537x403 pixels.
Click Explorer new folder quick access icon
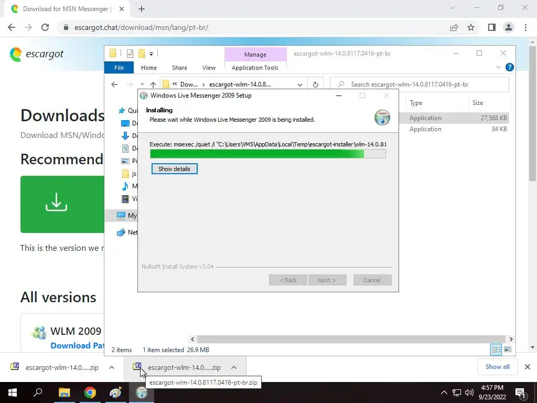(x=142, y=54)
